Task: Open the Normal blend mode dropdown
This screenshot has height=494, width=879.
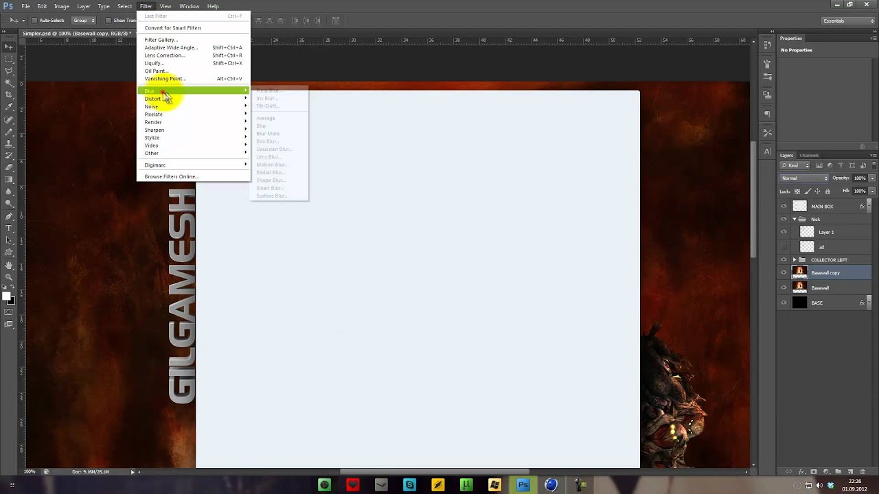Action: point(805,178)
